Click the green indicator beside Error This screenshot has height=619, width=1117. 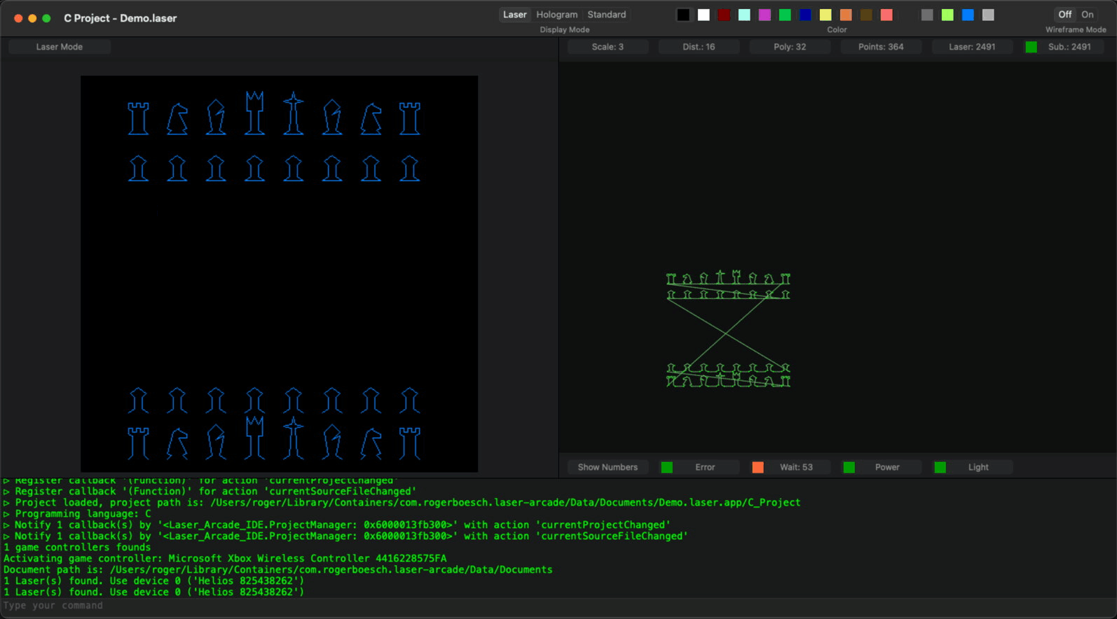(667, 467)
